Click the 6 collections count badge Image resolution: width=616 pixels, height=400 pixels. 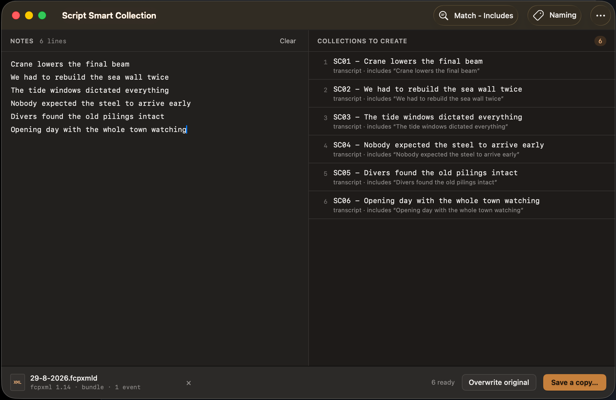(600, 41)
